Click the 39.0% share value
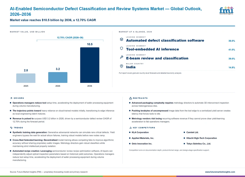The height and width of the screenshot is (177, 245). pyautogui.click(x=232, y=59)
